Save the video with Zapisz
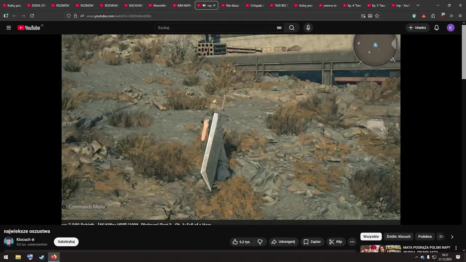The width and height of the screenshot is (466, 262). pos(312,242)
